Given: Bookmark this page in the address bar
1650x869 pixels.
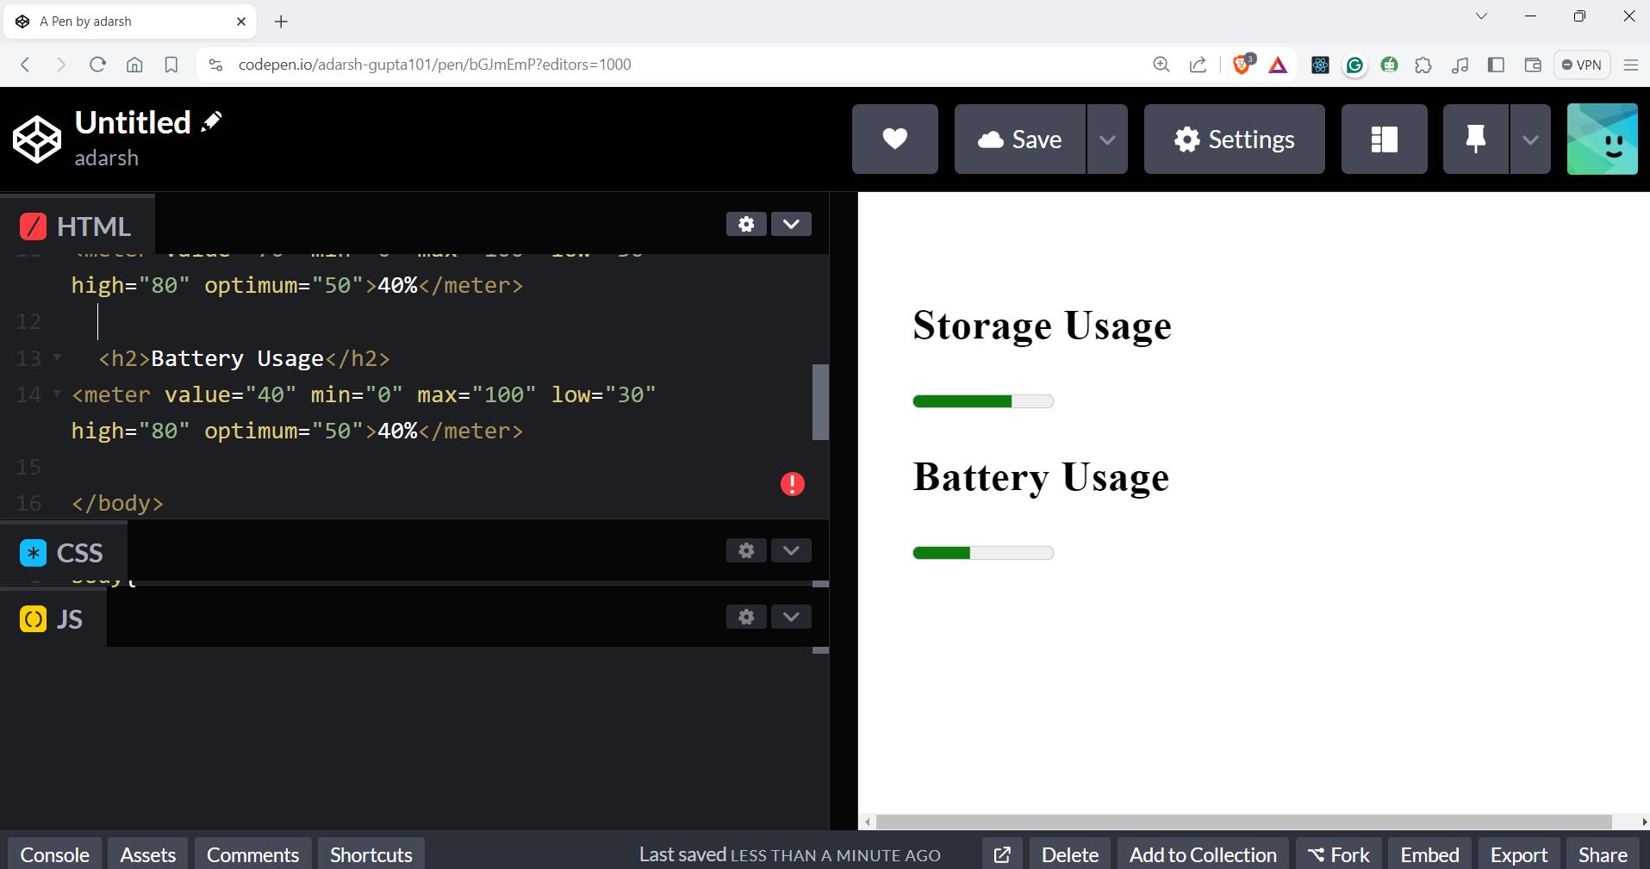Looking at the screenshot, I should [171, 65].
